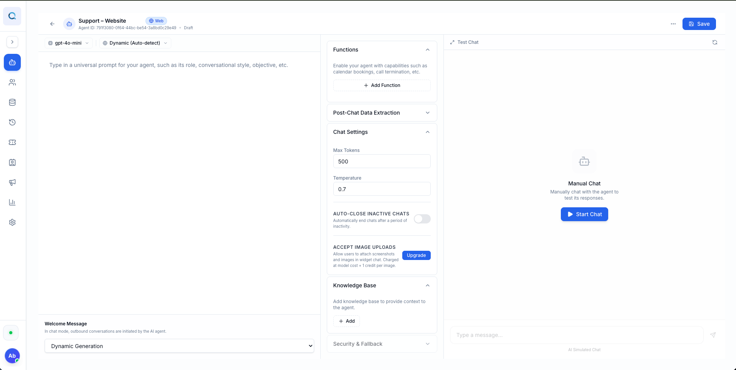Click into the universal prompt text area

pyautogui.click(x=179, y=183)
